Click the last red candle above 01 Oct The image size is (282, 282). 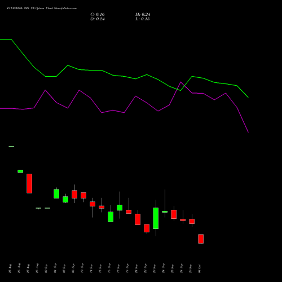[x=201, y=239]
